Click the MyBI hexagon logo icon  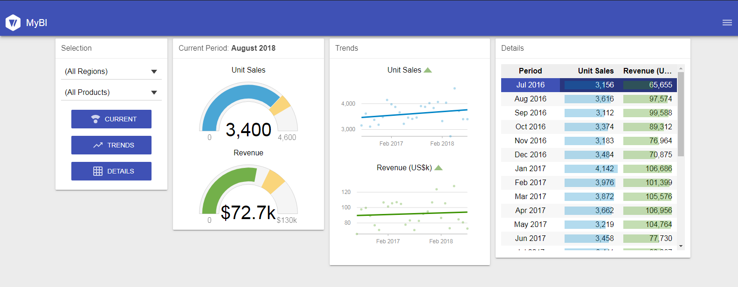point(13,23)
